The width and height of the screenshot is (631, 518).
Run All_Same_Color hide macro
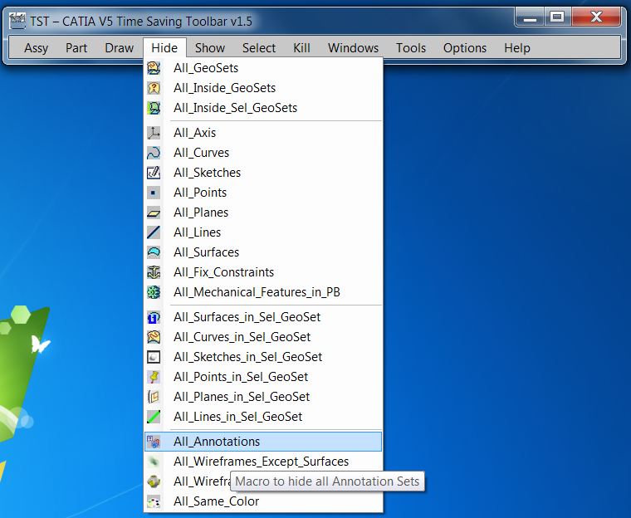(x=263, y=501)
